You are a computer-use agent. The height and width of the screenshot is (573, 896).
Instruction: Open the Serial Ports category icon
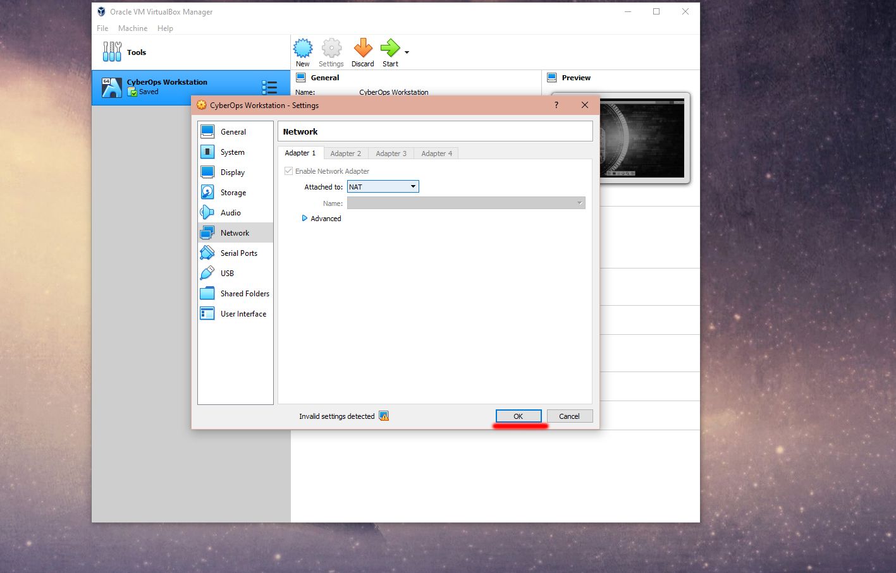click(207, 253)
